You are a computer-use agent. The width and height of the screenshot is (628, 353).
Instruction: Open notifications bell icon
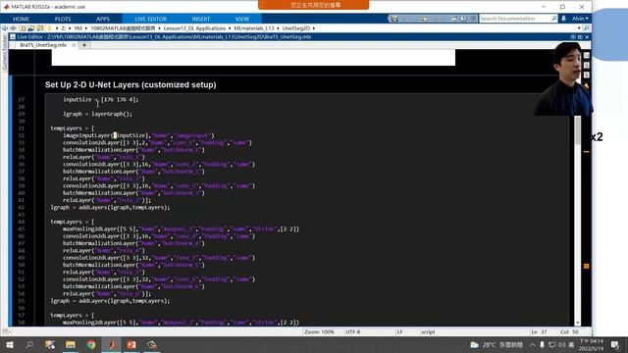(x=563, y=19)
